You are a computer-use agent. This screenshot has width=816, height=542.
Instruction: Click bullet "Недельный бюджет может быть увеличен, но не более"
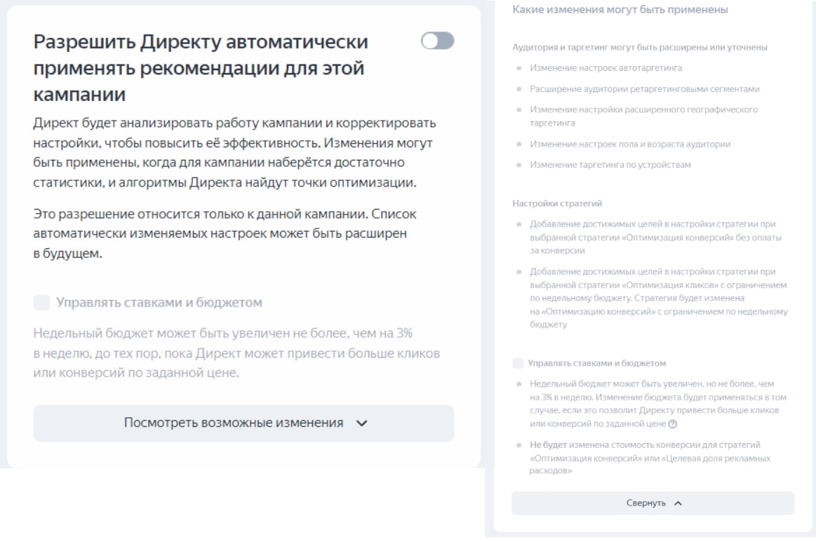pos(658,404)
